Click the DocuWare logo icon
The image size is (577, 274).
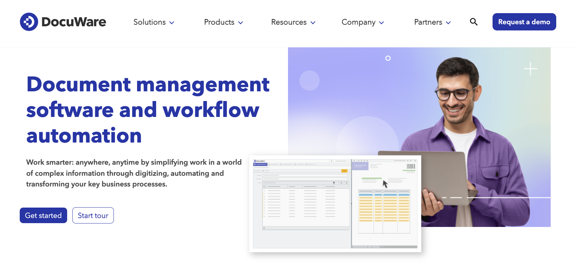click(29, 22)
